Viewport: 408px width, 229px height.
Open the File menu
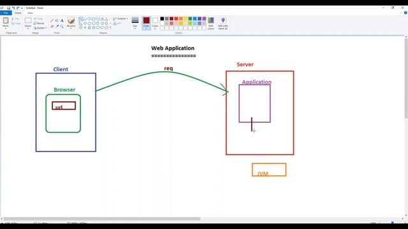(6, 13)
